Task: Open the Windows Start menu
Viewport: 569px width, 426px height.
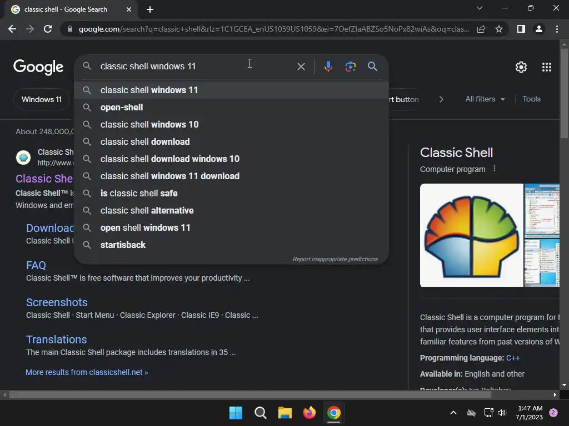Action: [x=236, y=413]
